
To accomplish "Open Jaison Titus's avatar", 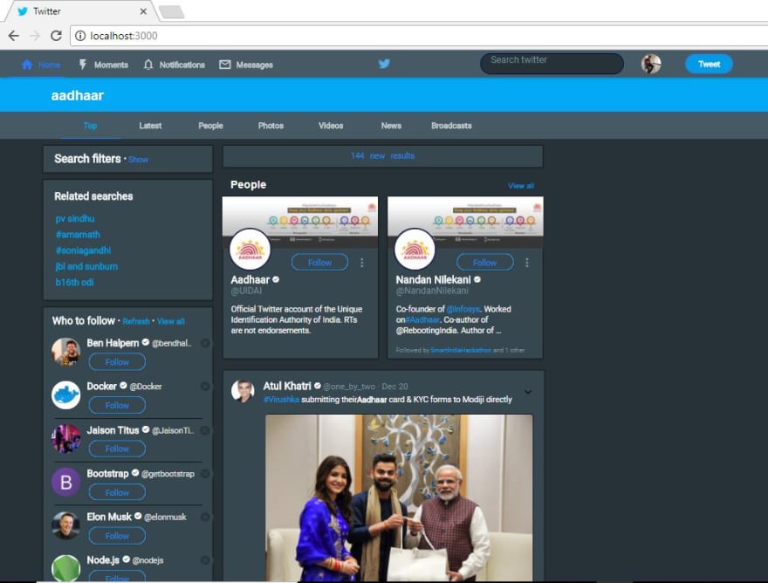I will pyautogui.click(x=66, y=438).
